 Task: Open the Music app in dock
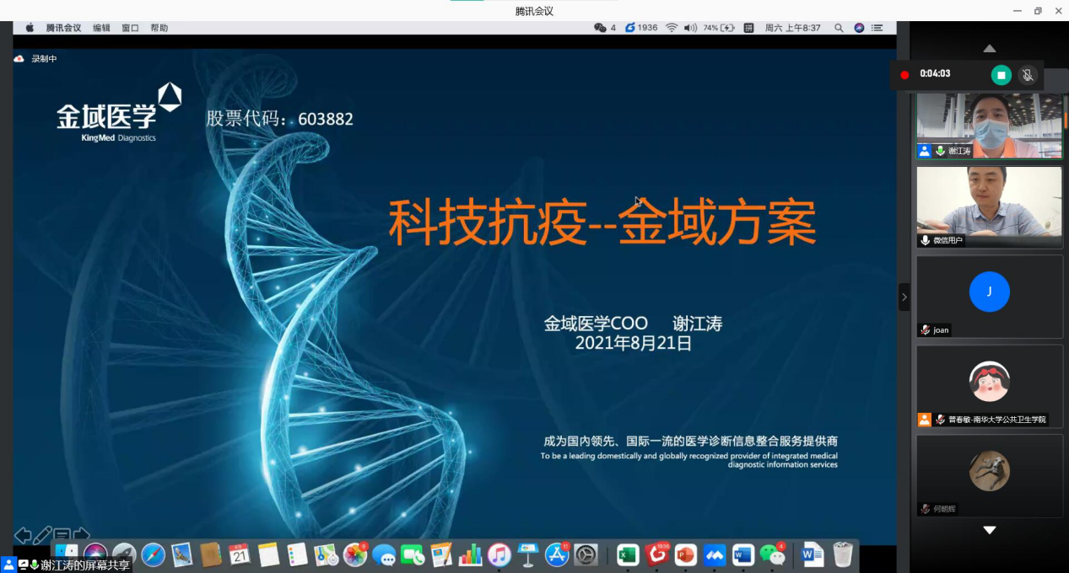pyautogui.click(x=499, y=554)
